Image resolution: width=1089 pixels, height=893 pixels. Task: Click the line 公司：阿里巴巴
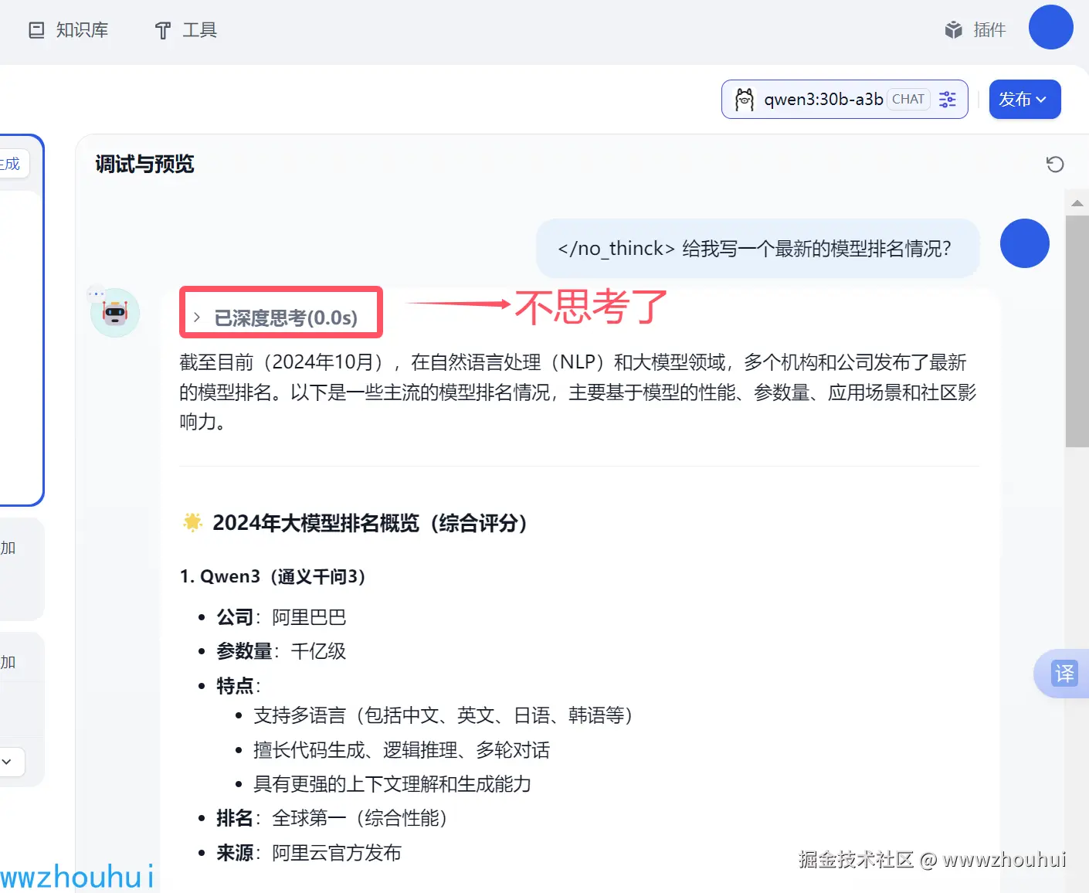coord(281,617)
